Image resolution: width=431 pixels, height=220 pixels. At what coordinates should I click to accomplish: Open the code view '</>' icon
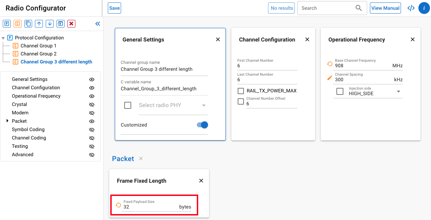[411, 8]
